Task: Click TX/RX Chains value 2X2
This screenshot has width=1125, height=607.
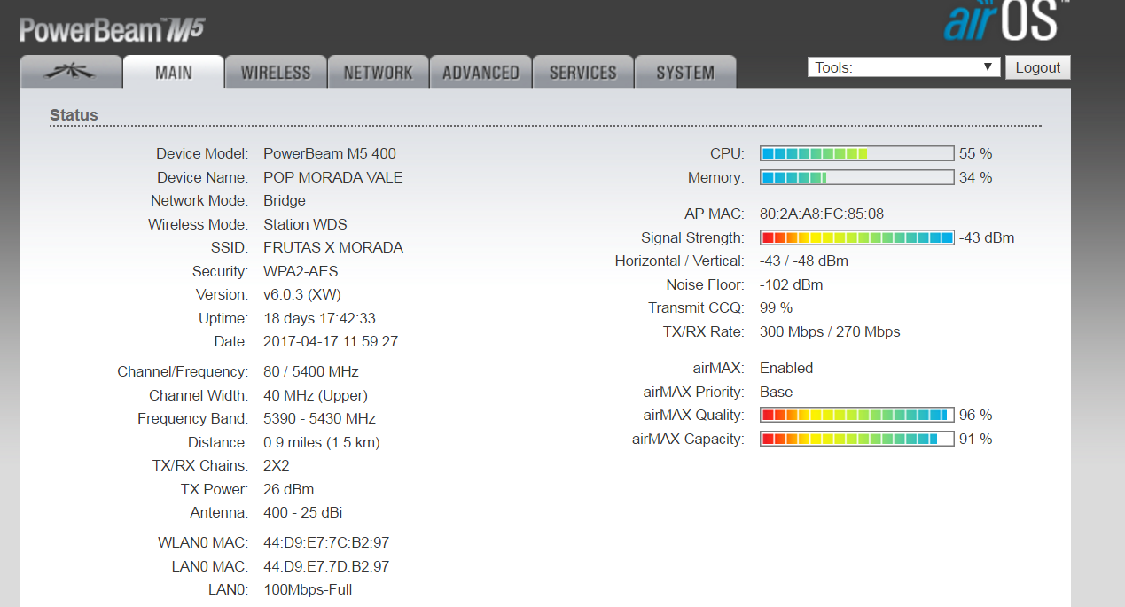Action: [277, 465]
